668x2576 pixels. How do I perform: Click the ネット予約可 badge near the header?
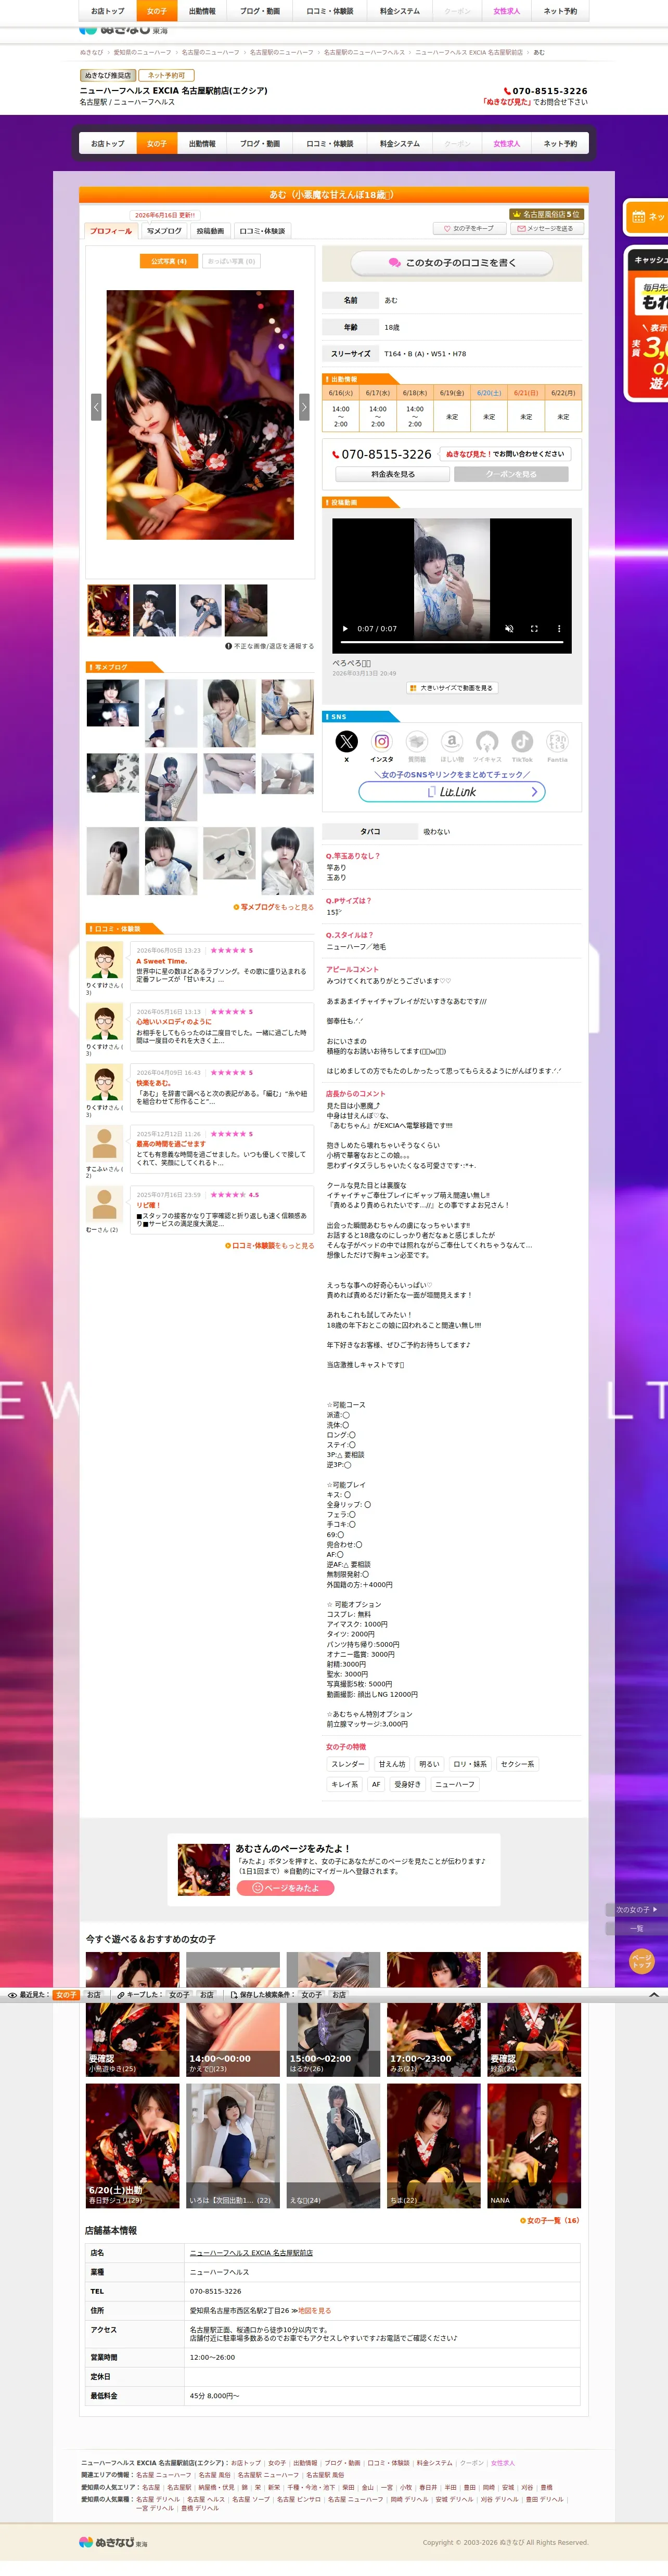[x=166, y=75]
